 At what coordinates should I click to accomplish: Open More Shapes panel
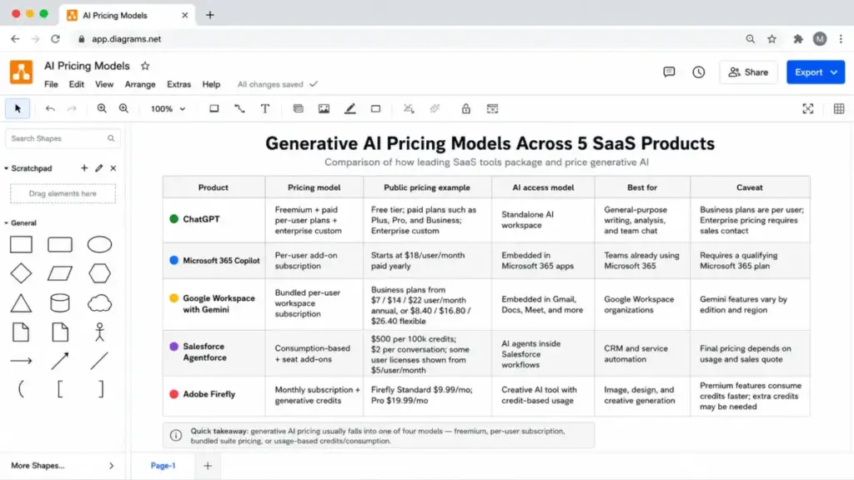pos(63,466)
